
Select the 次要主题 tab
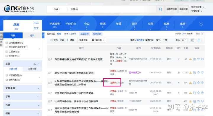32,69
